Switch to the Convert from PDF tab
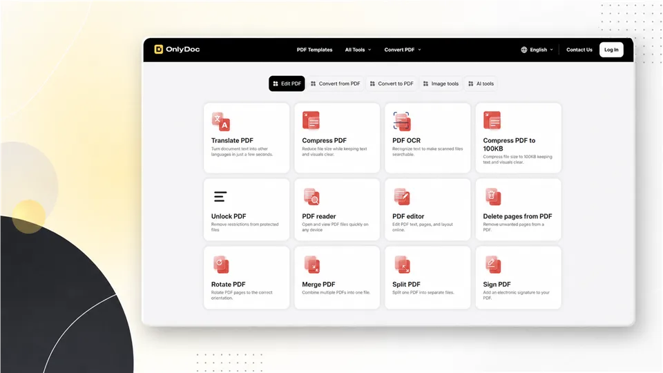Viewport: 663px width, 373px height. (x=336, y=84)
